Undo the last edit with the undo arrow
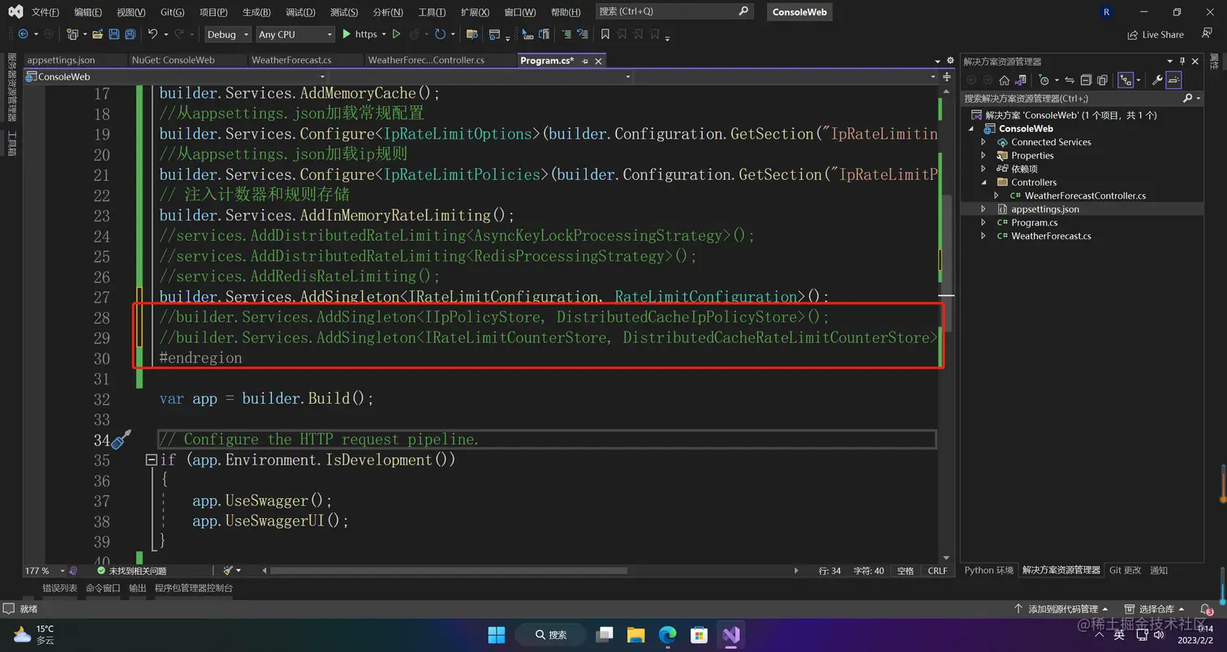 [x=153, y=34]
